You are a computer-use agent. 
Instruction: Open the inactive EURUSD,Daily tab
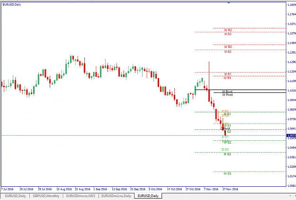[x=16, y=196]
